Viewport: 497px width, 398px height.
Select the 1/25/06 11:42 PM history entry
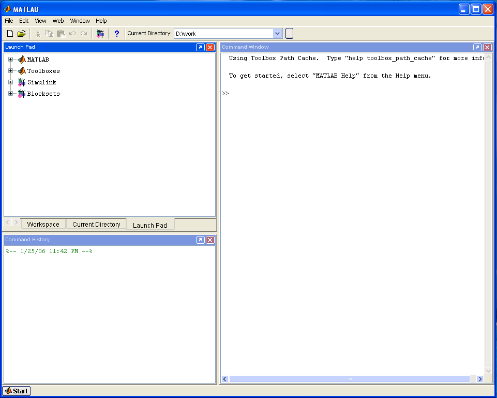pos(49,251)
